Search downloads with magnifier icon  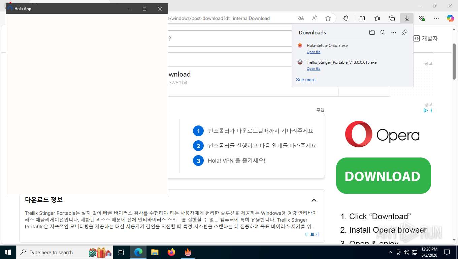tap(383, 32)
